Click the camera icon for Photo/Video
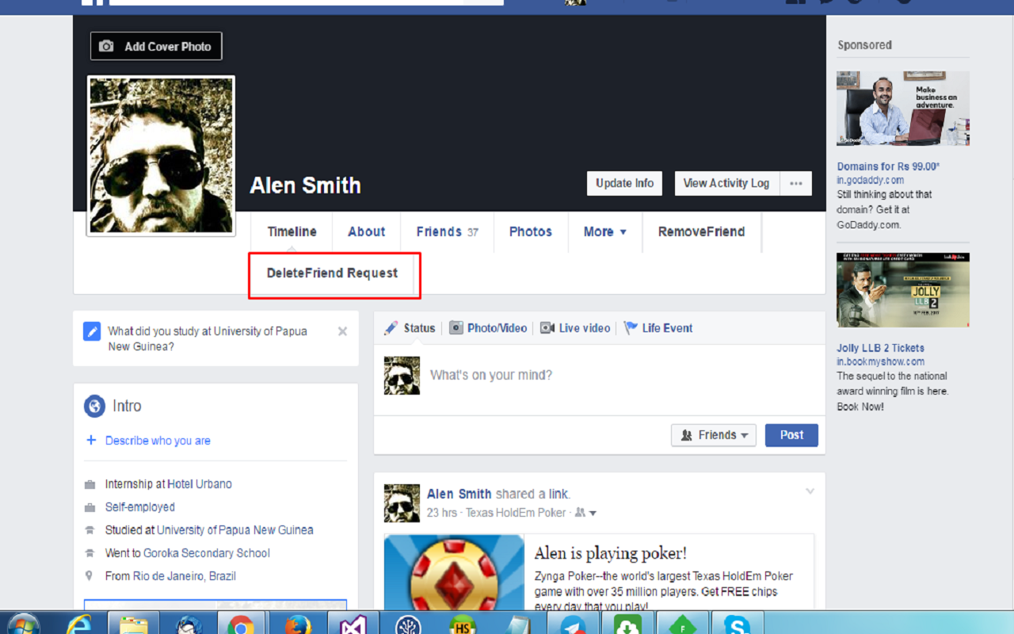 pos(456,328)
